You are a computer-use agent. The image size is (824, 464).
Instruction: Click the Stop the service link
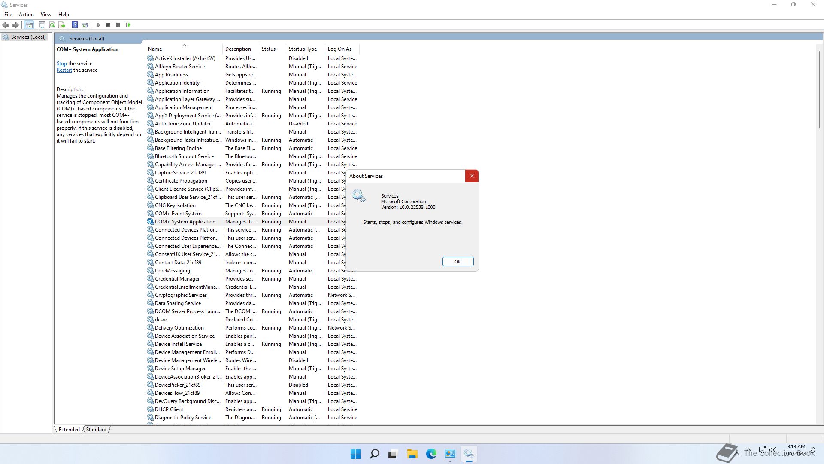[61, 63]
